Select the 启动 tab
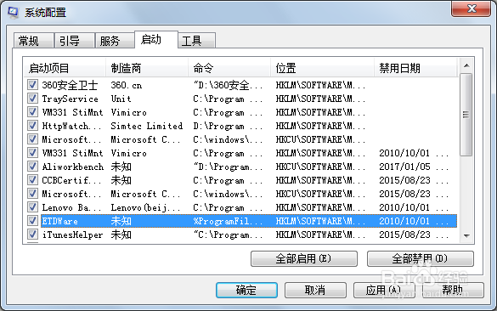 tap(156, 40)
